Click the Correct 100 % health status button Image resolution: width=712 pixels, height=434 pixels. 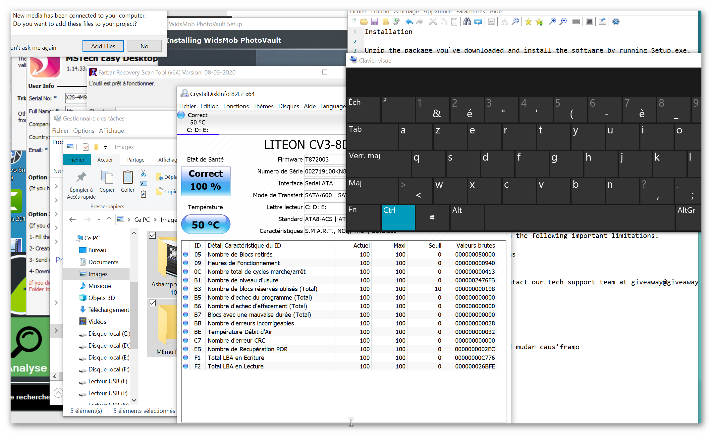(206, 181)
